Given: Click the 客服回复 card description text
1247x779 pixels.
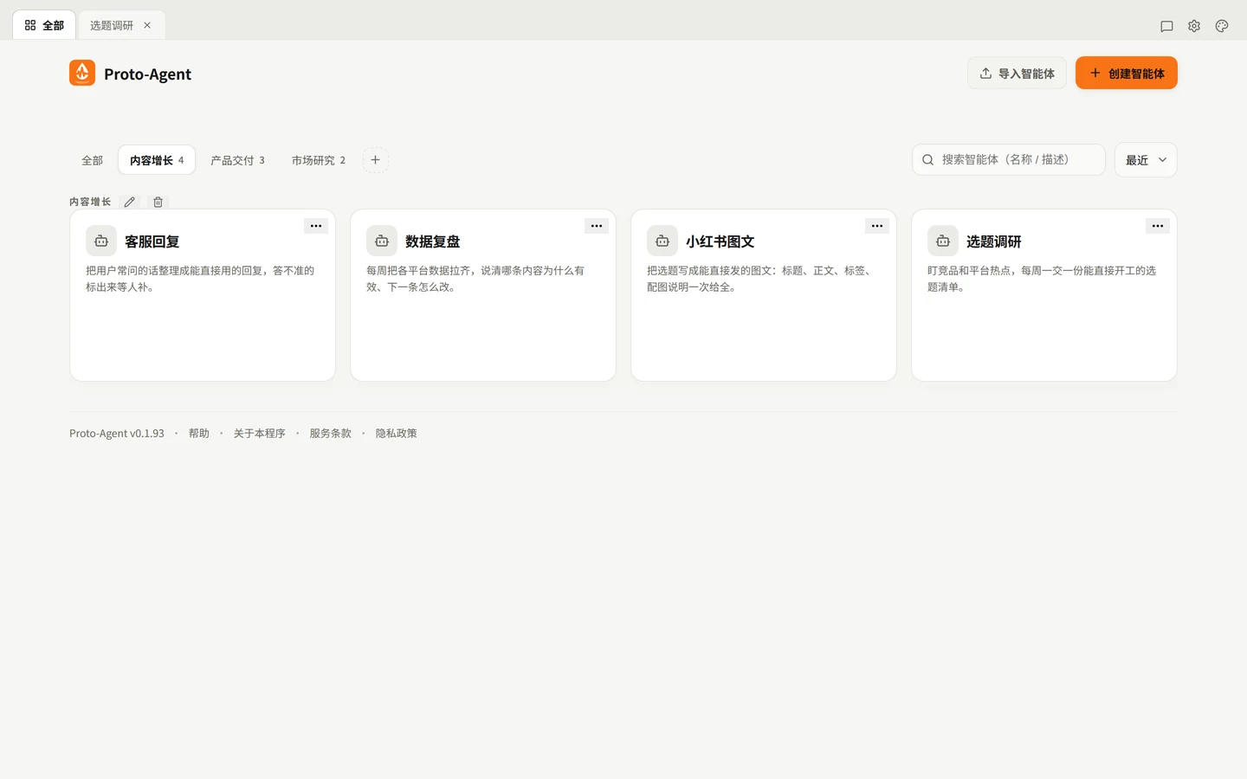Looking at the screenshot, I should (x=200, y=279).
